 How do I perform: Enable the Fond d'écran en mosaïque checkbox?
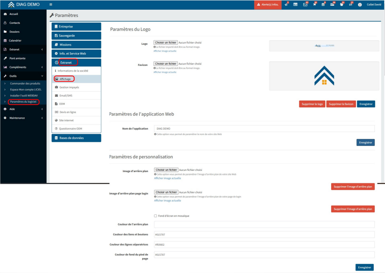tap(156, 216)
